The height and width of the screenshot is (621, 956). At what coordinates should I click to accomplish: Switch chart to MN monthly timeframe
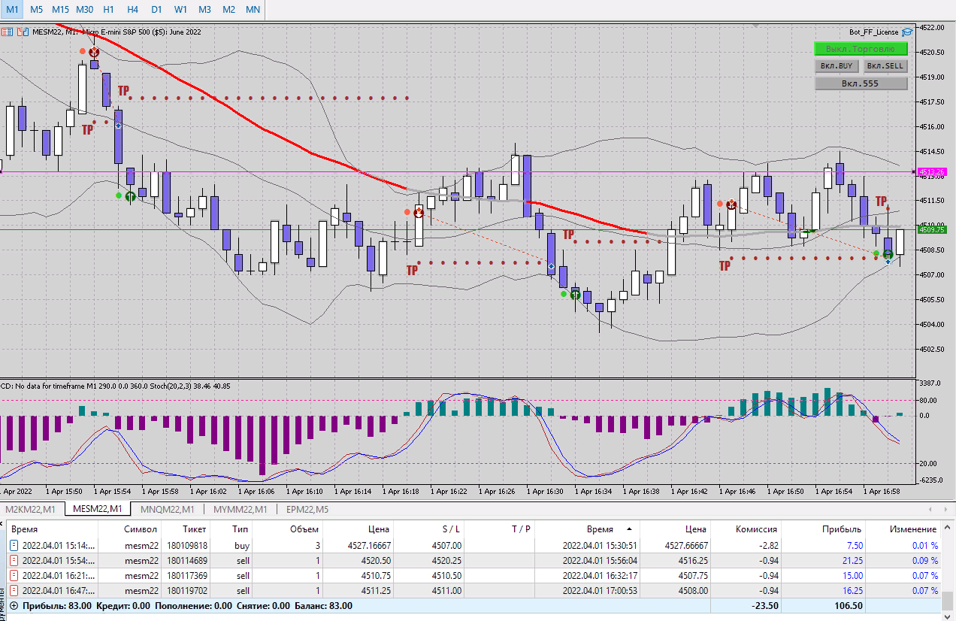pyautogui.click(x=253, y=9)
